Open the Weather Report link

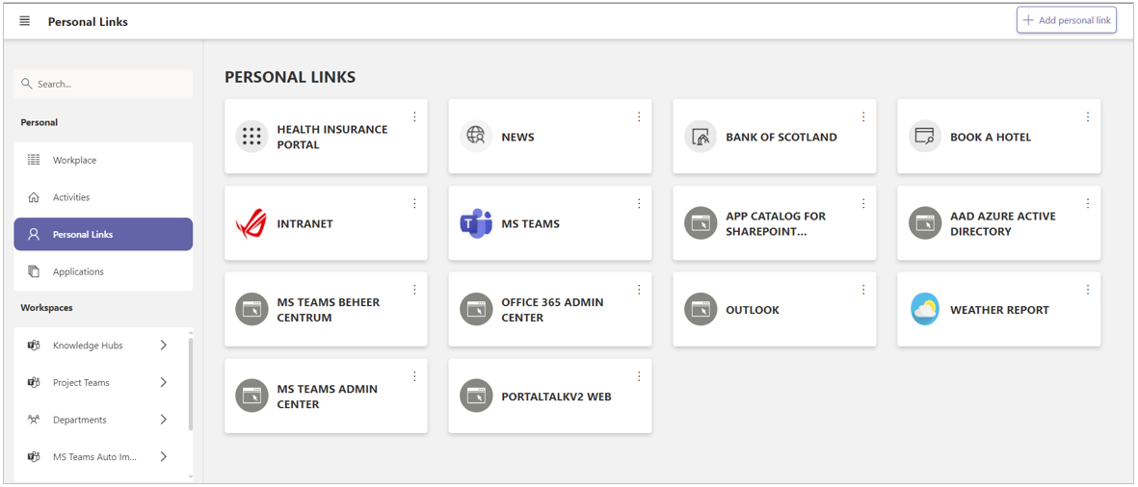tap(998, 310)
